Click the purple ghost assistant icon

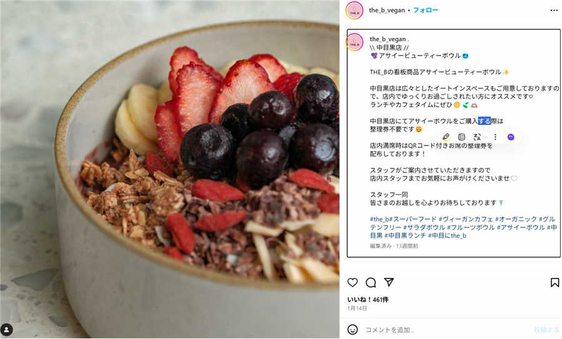[511, 137]
